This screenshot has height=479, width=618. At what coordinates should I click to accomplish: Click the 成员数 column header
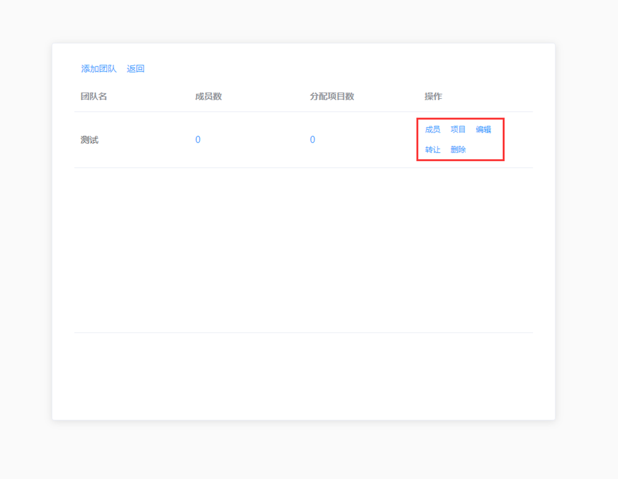[x=208, y=96]
